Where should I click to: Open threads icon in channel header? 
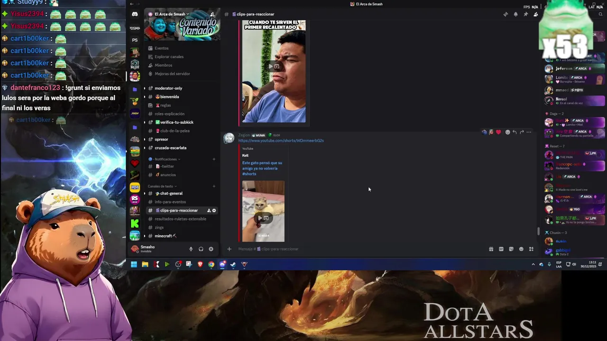[506, 14]
